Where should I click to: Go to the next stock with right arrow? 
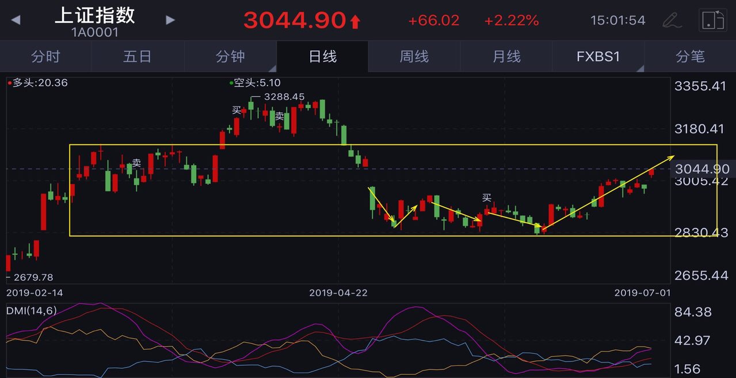pos(170,20)
